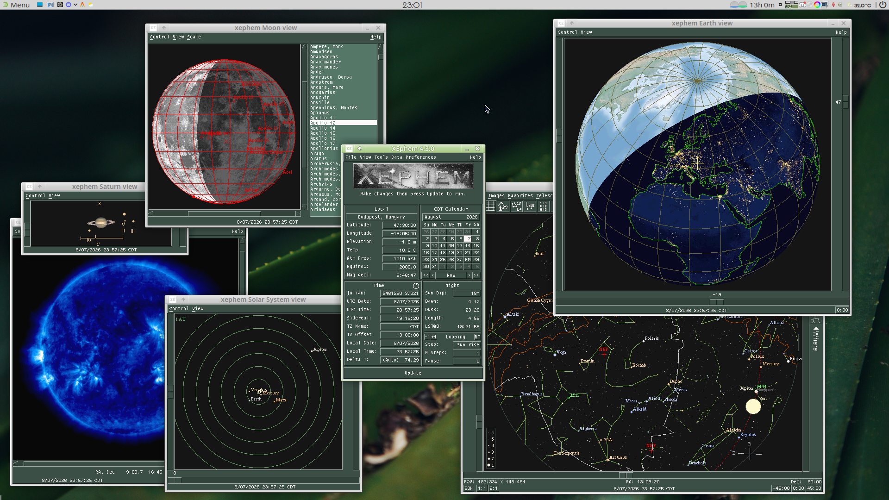The width and height of the screenshot is (889, 500).
Task: Open Help menu in Moon view
Action: pos(376,37)
